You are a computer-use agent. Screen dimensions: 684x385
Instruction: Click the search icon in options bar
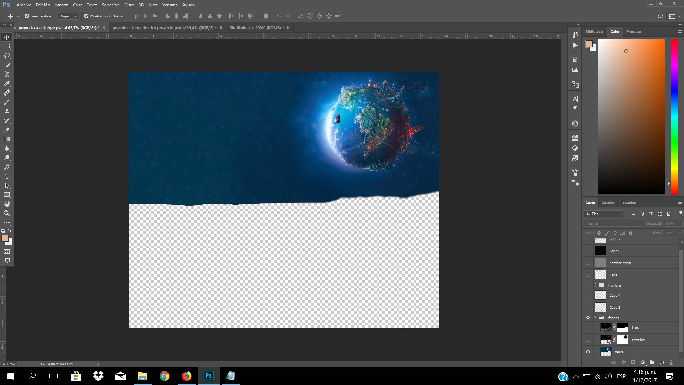click(660, 16)
